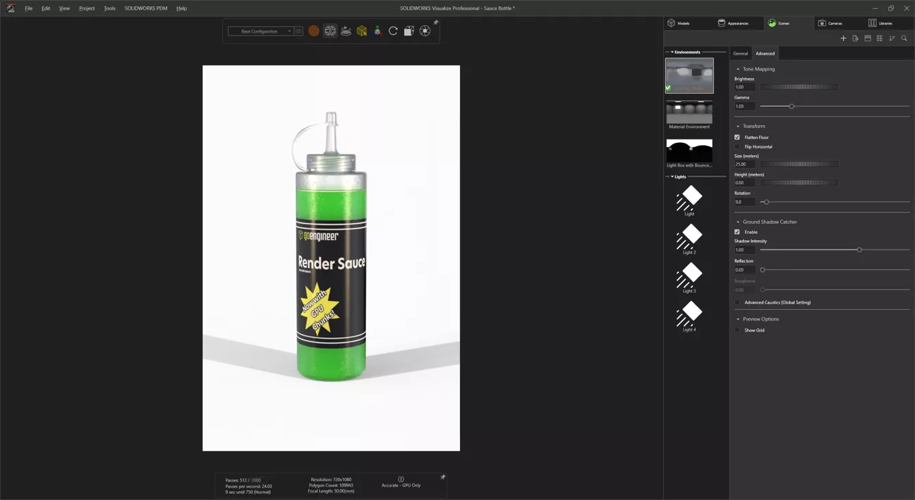Click the Rotation value field
This screenshot has width=915, height=500.
pos(745,202)
